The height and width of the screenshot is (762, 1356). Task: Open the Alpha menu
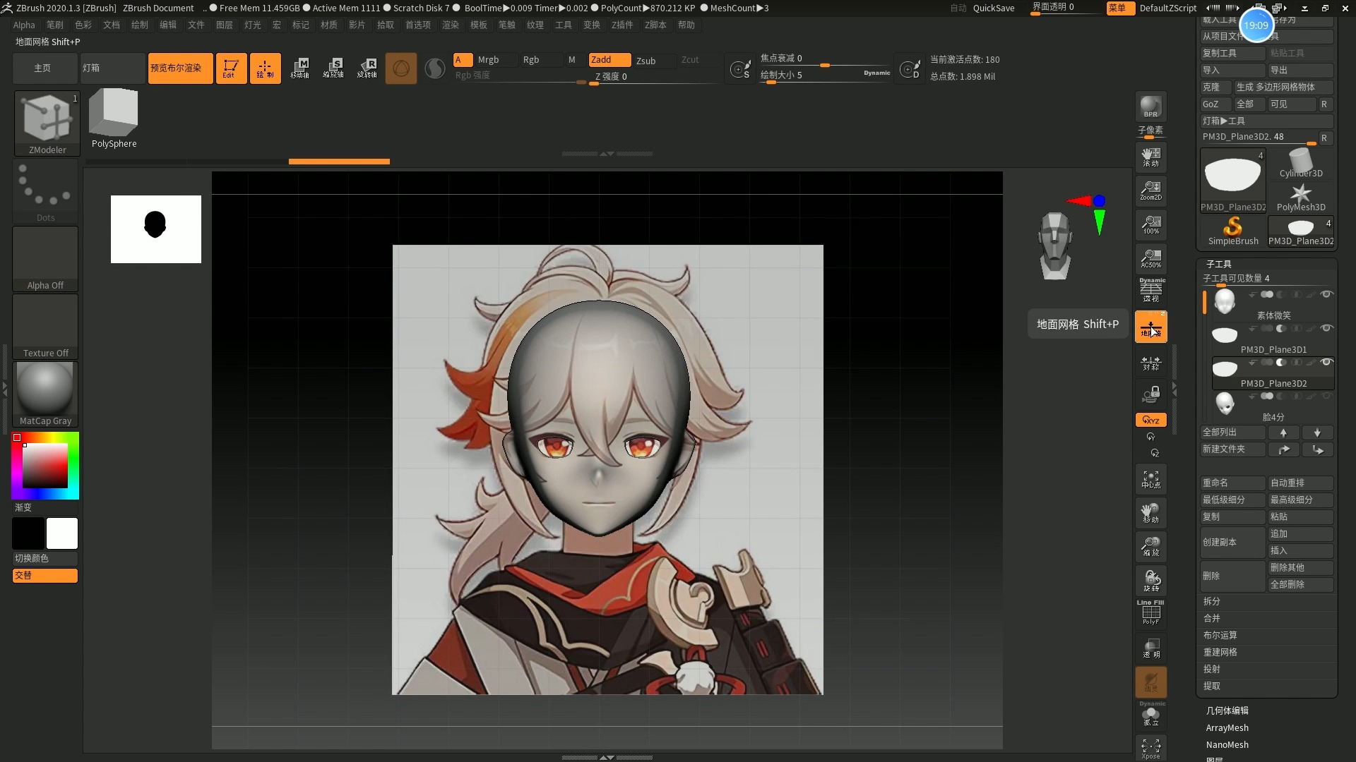tap(24, 25)
